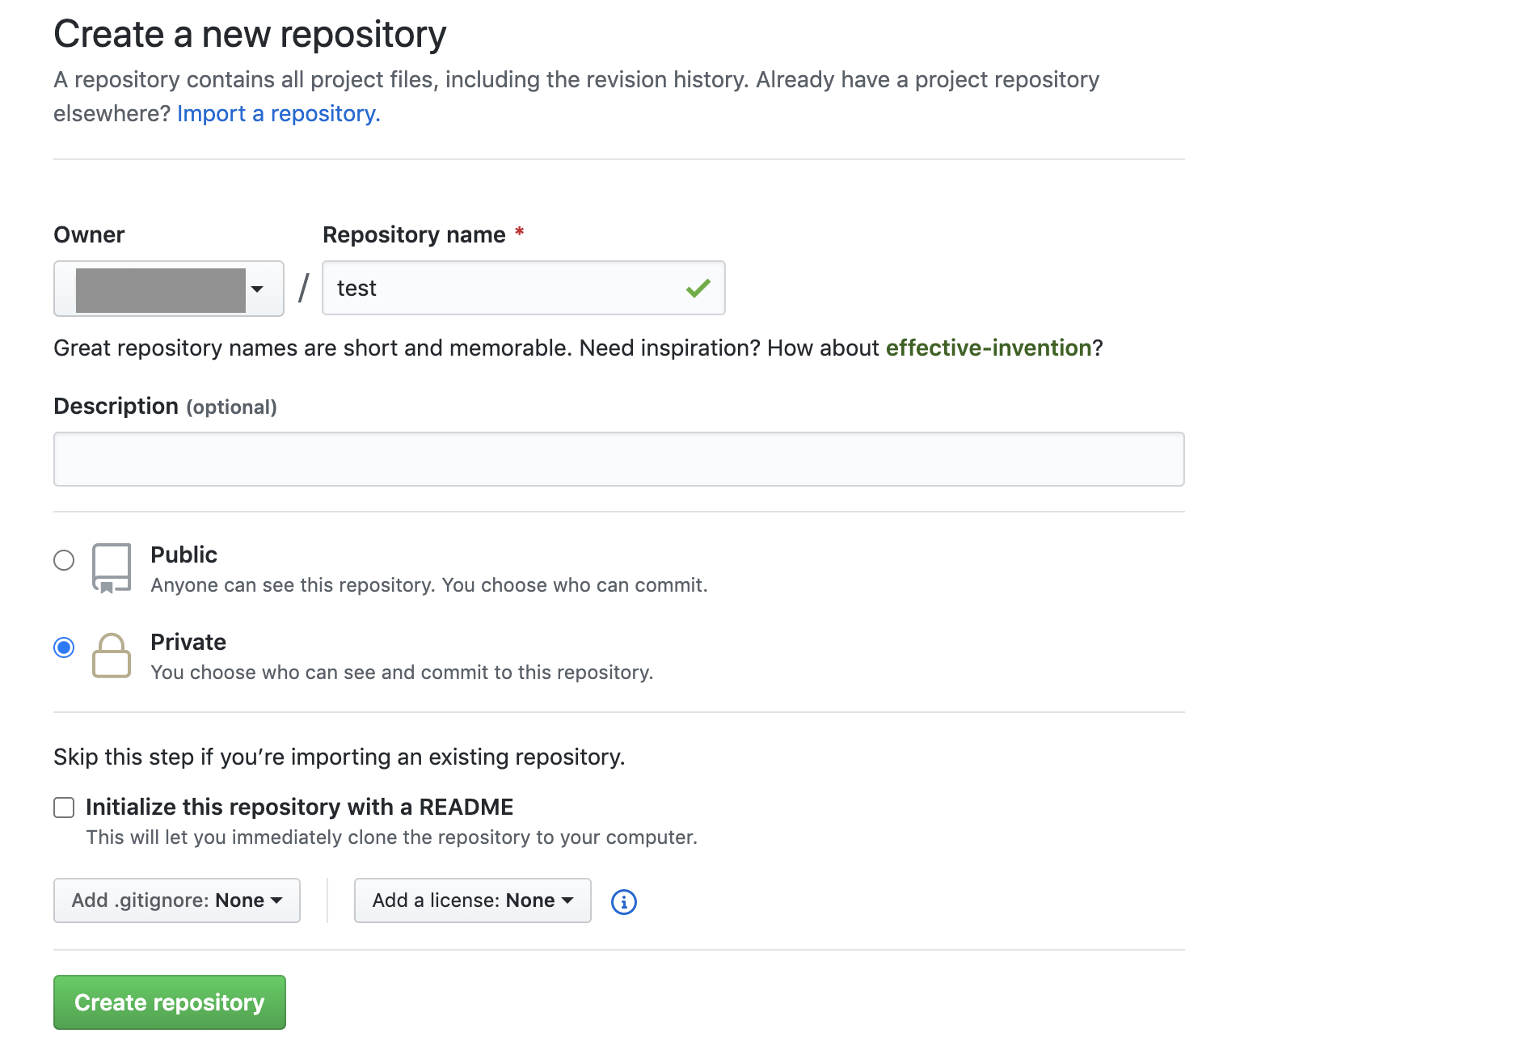Click the Description field label

116,407
